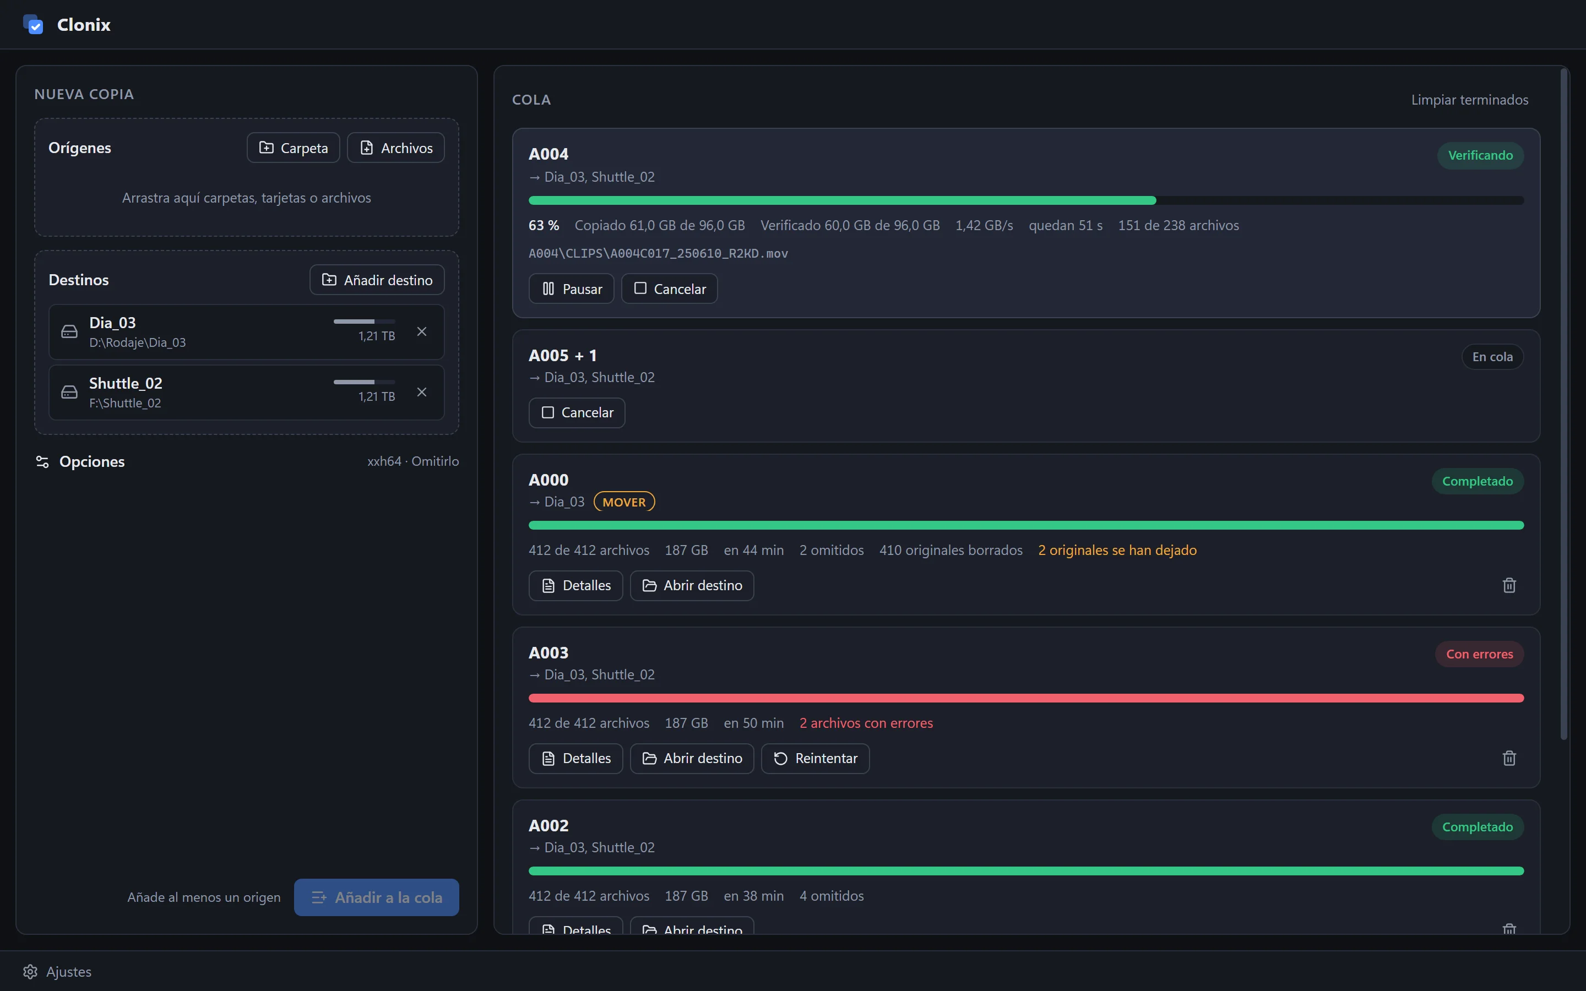This screenshot has height=991, width=1586.
Task: Delete job A000 with trash icon
Action: [1509, 585]
